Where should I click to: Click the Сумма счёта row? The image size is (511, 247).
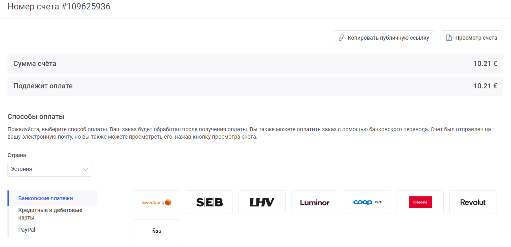click(x=255, y=64)
